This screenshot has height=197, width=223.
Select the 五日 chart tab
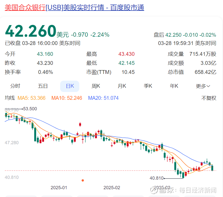tap(43, 86)
